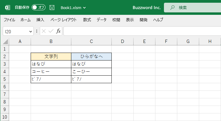Click cell C4 containing こーひー
The width and height of the screenshot is (221, 121).
point(91,72)
